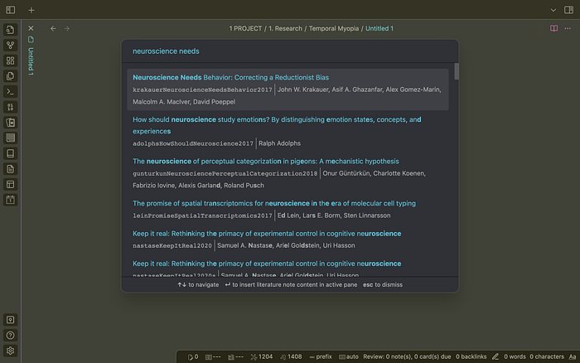The width and height of the screenshot is (580, 363).
Task: Click the neuroscience needs search field
Action: 288,51
